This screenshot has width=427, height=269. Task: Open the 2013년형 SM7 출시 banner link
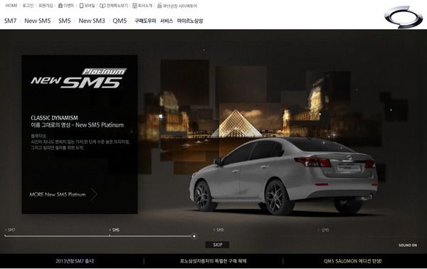click(x=75, y=261)
